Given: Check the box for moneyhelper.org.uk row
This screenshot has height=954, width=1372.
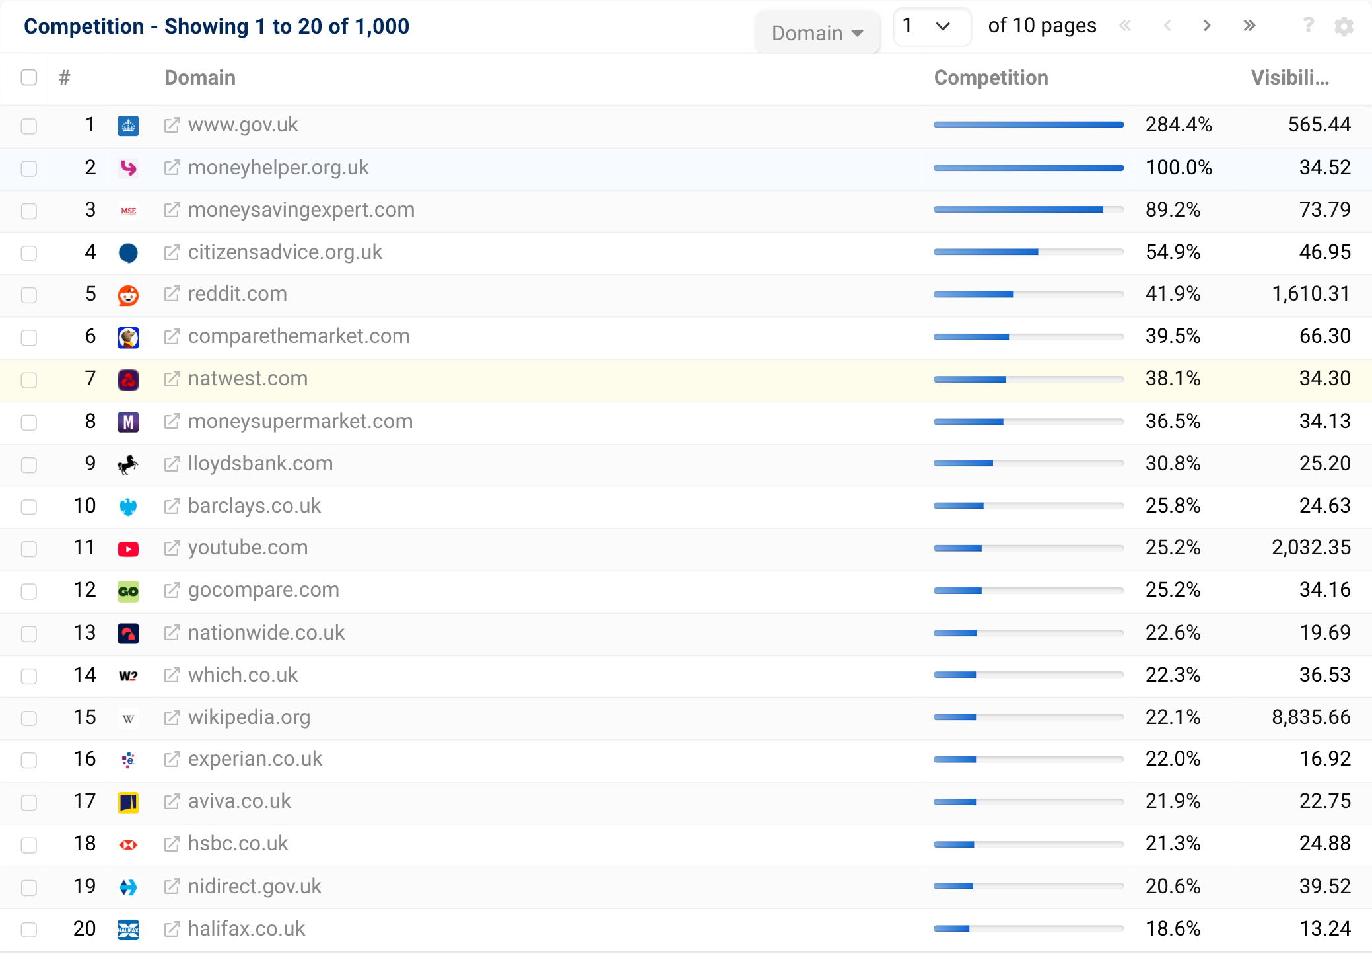Looking at the screenshot, I should tap(29, 168).
